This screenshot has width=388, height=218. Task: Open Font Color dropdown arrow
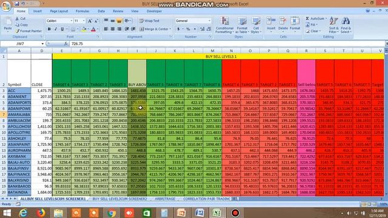tap(98, 30)
